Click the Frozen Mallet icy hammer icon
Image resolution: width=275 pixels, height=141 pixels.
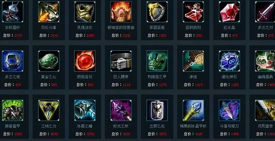(85, 110)
